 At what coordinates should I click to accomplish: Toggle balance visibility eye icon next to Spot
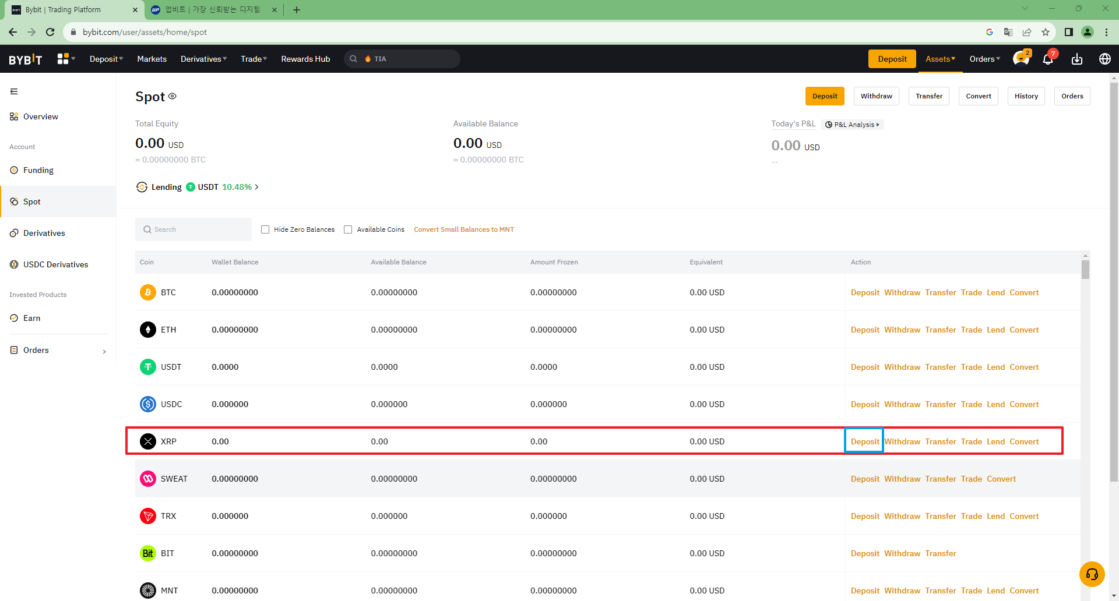click(173, 96)
